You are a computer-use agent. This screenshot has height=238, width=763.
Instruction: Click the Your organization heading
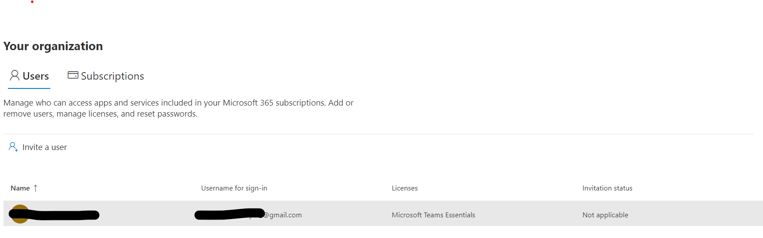(x=53, y=46)
